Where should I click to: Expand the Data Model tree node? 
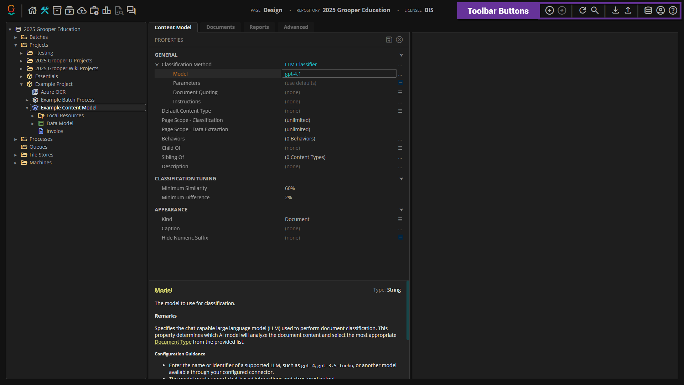(33, 124)
